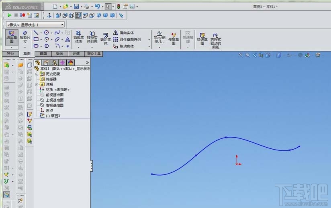Select the 3-point arc tool
The height and width of the screenshot is (208, 331).
[x=47, y=39]
